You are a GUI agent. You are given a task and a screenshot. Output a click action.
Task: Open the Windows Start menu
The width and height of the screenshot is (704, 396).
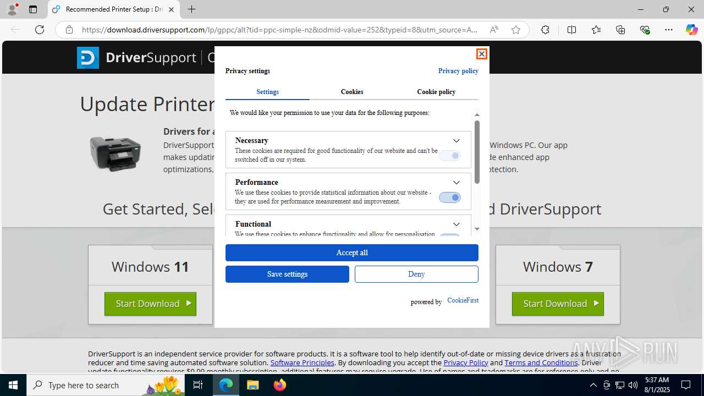click(x=13, y=385)
